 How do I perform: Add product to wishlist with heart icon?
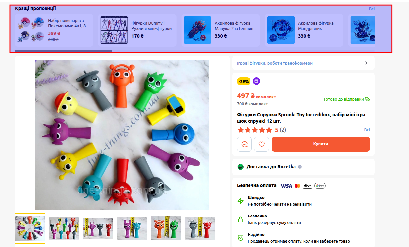tap(261, 144)
